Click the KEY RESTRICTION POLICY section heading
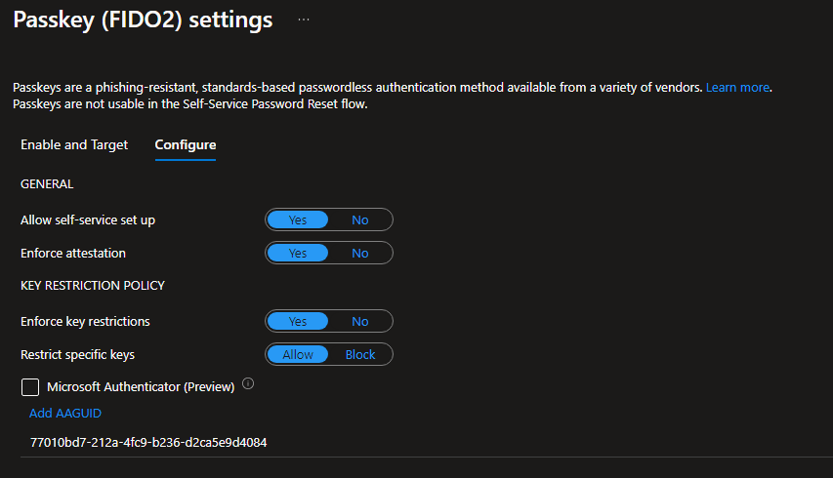 click(x=93, y=286)
